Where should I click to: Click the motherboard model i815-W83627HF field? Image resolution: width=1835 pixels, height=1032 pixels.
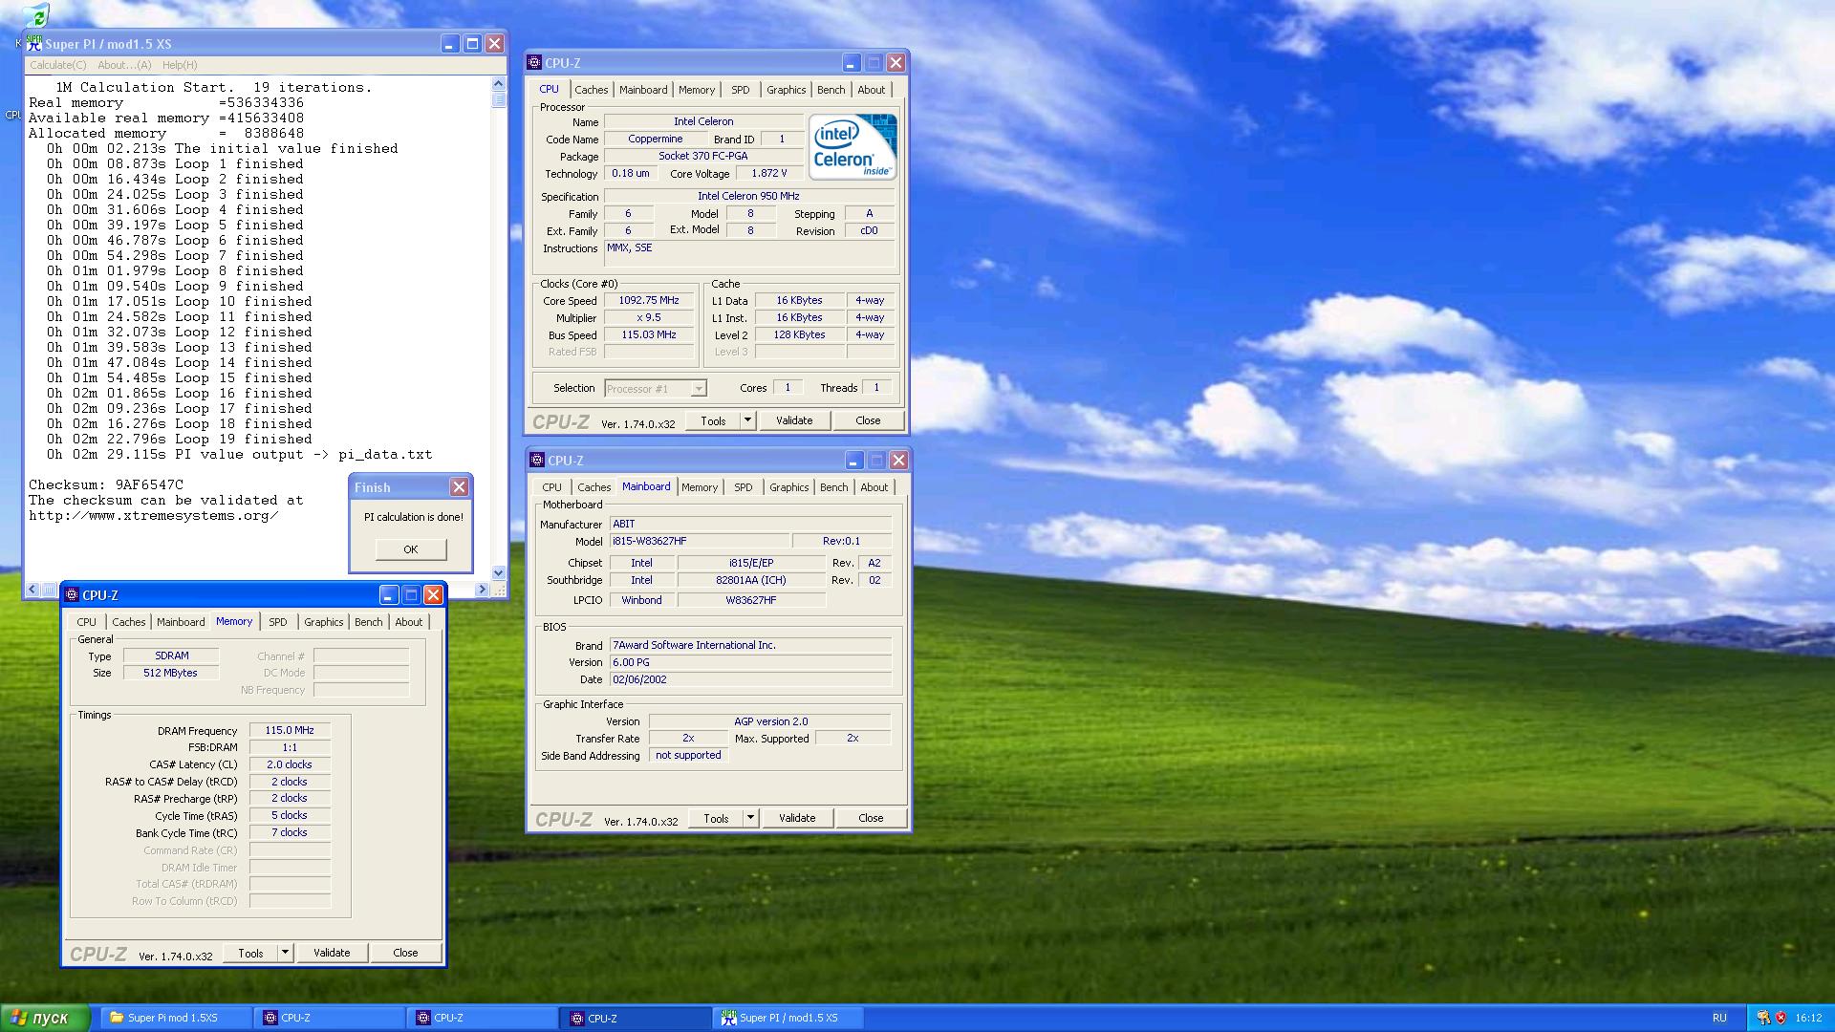(x=700, y=542)
